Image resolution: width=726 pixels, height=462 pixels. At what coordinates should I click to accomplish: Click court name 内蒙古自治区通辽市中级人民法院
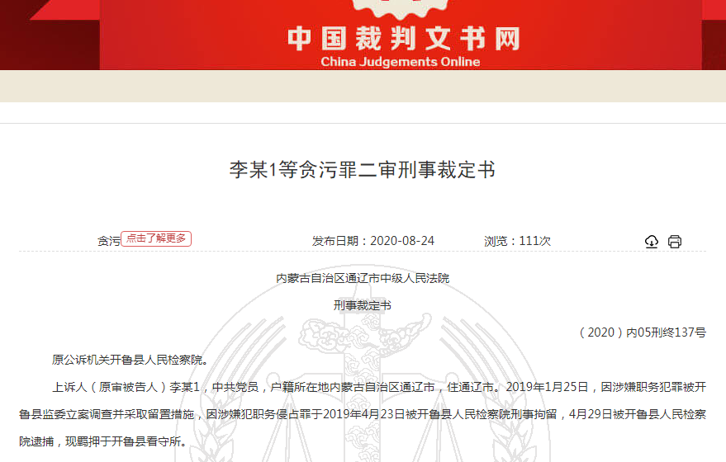(363, 278)
